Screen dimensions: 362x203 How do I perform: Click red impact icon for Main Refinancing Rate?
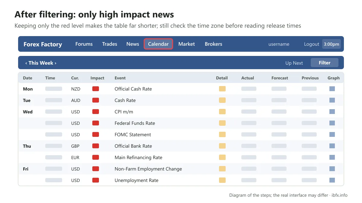point(96,157)
